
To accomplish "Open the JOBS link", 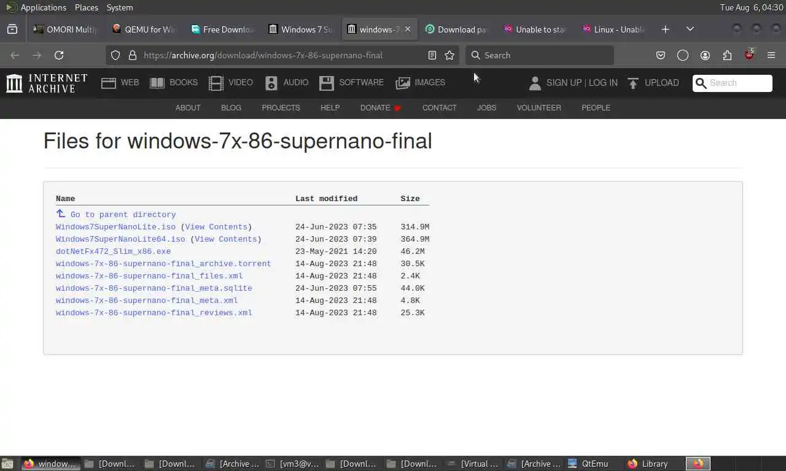I will (x=486, y=107).
